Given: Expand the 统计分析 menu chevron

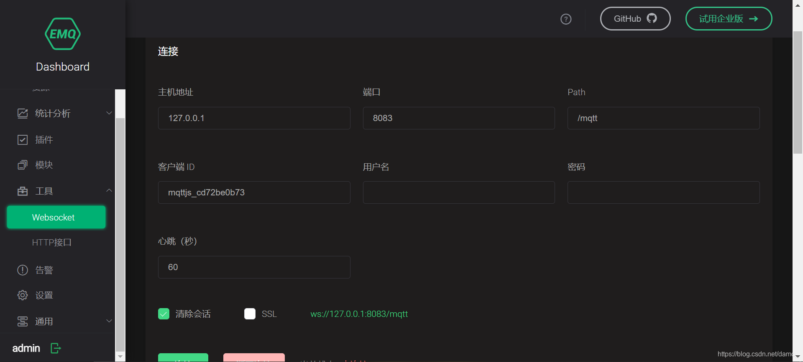Looking at the screenshot, I should click(109, 113).
